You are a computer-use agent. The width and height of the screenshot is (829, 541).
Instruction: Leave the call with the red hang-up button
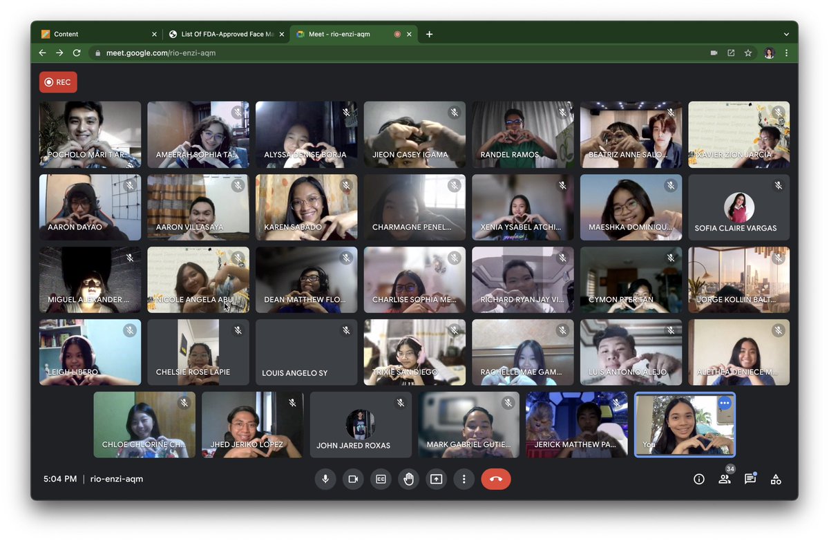tap(496, 479)
